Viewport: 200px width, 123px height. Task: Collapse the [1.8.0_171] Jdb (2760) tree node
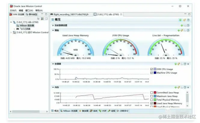tap(11, 22)
